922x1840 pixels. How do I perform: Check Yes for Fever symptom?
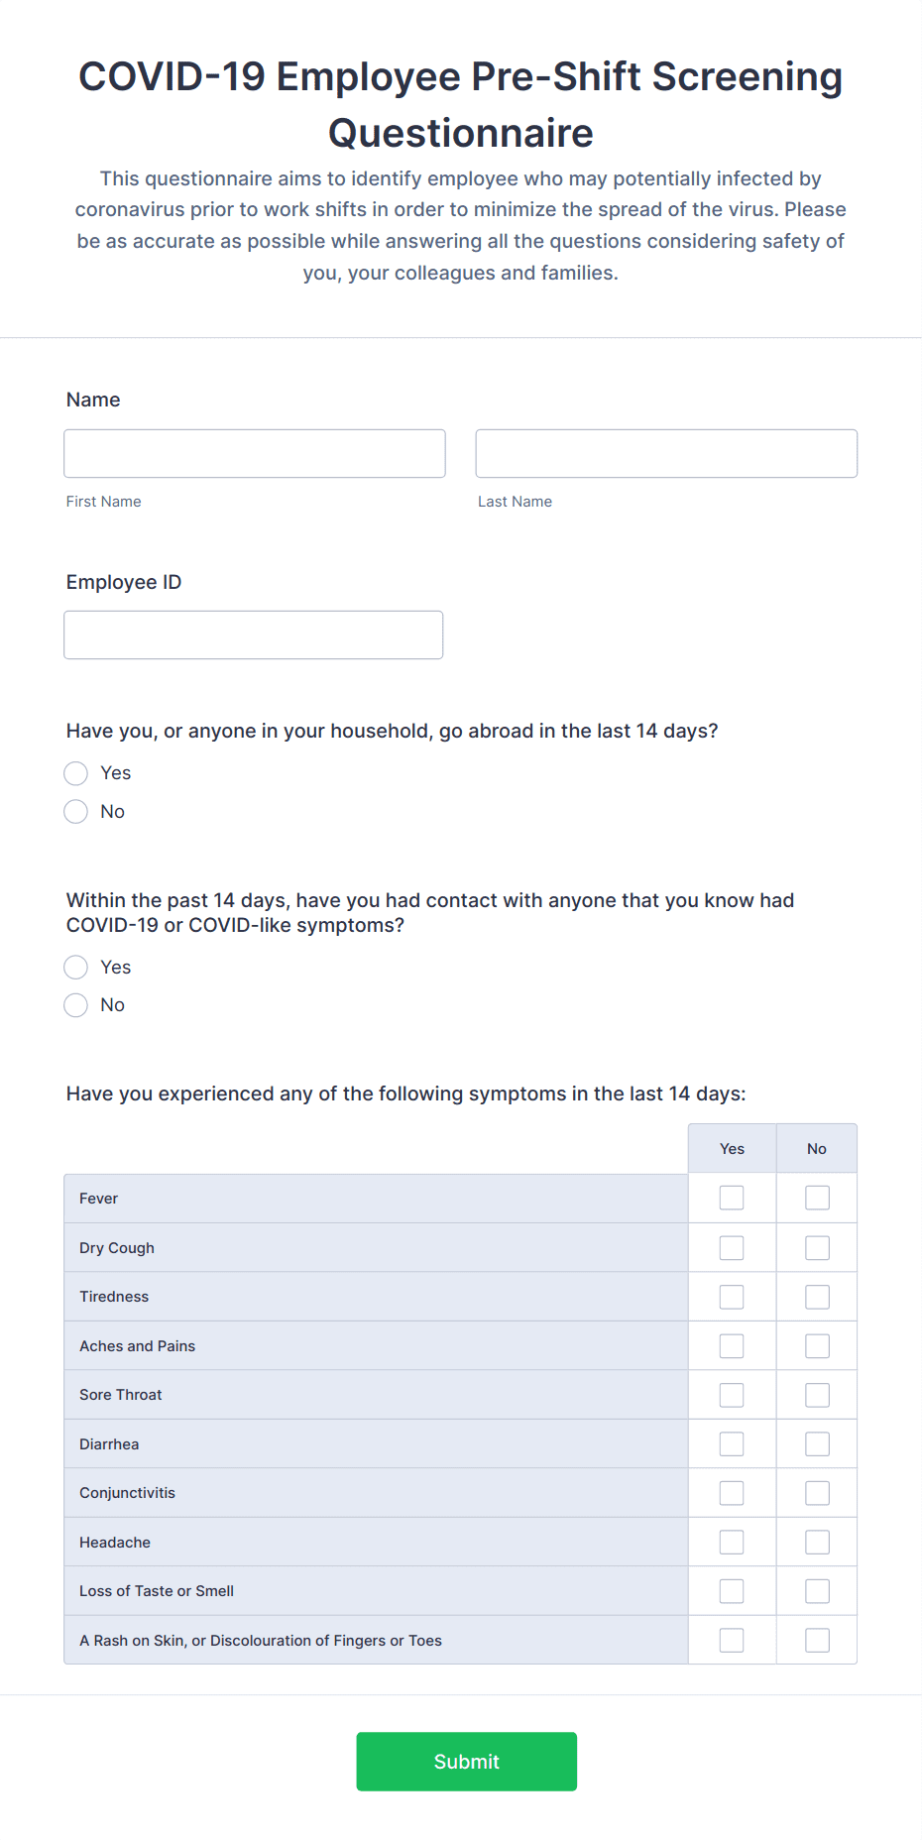[732, 1198]
